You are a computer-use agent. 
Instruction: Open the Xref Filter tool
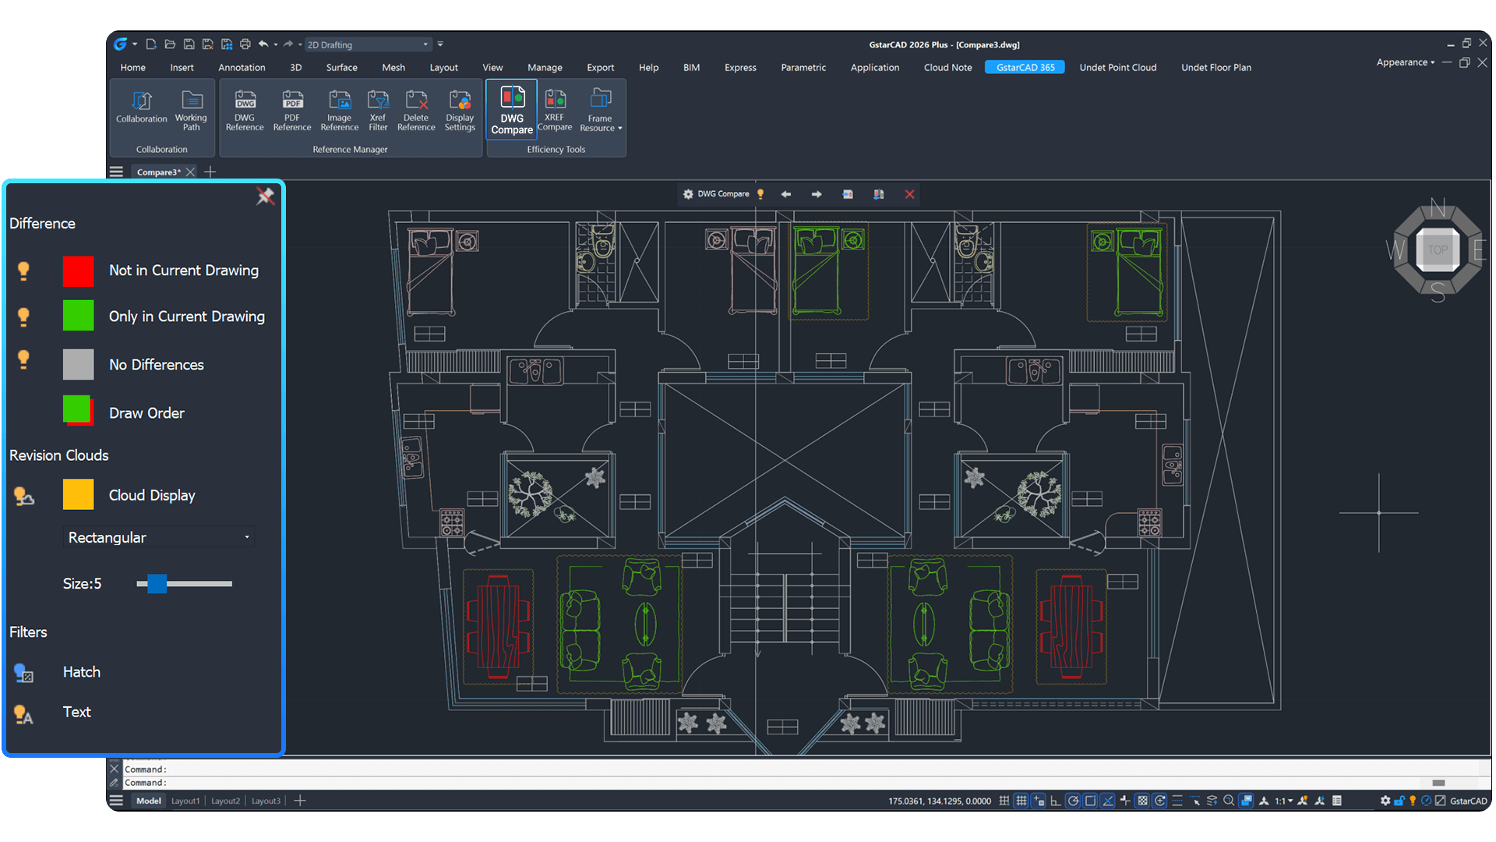[x=378, y=109]
